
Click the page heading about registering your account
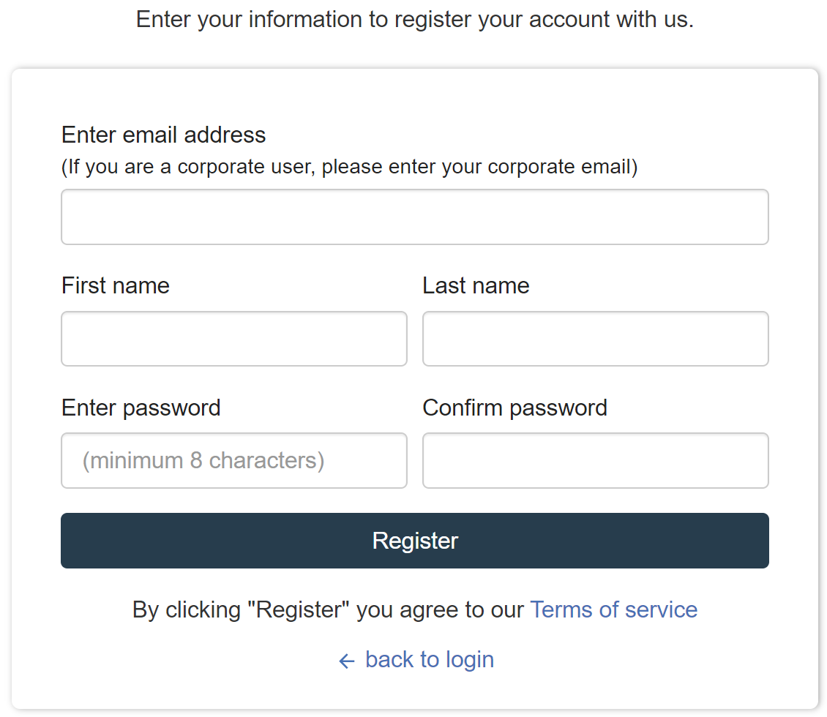[x=414, y=20]
